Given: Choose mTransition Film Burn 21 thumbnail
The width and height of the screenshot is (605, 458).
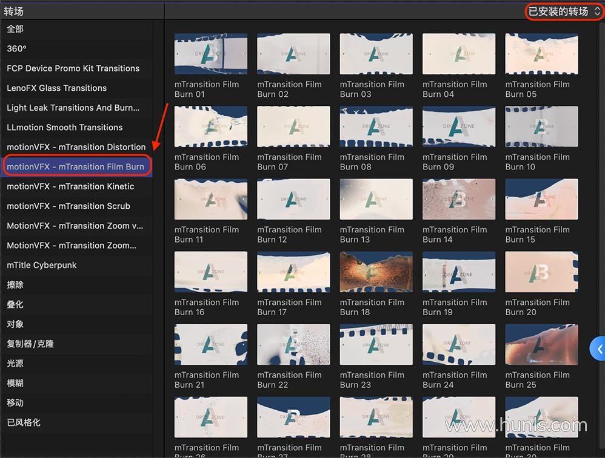Looking at the screenshot, I should pyautogui.click(x=211, y=344).
